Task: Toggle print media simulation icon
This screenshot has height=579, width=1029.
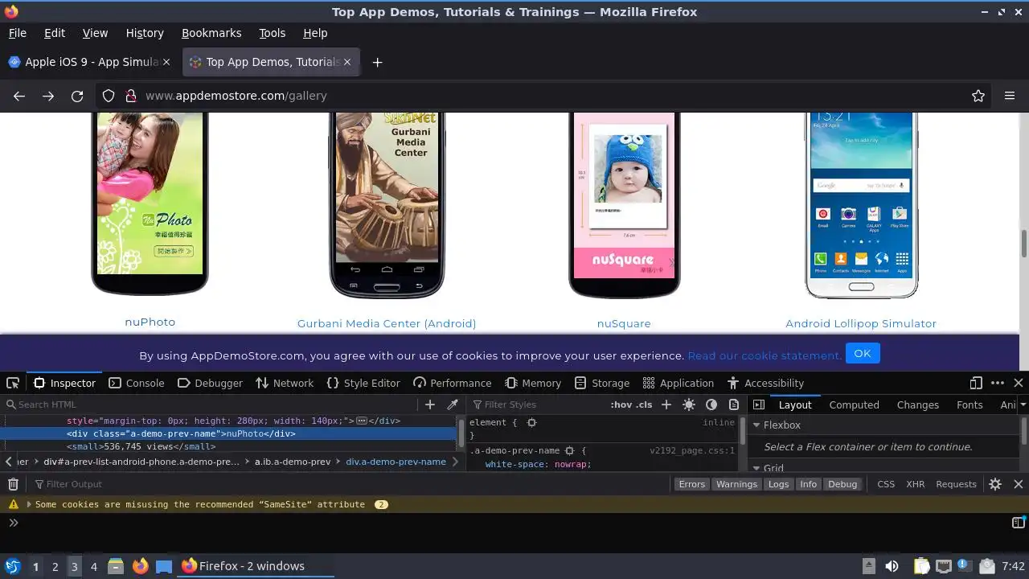Action: pyautogui.click(x=734, y=404)
